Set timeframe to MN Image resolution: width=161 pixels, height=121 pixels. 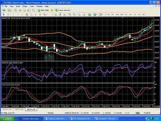click(144, 15)
